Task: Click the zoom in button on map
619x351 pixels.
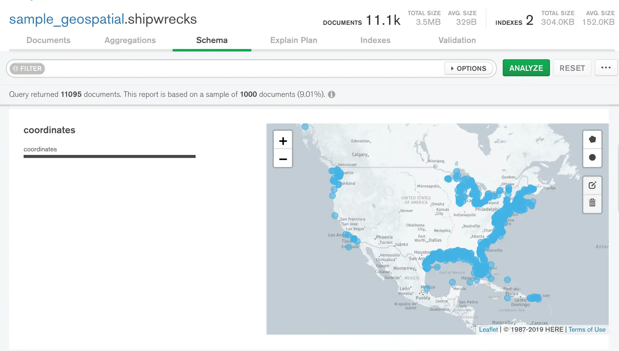Action: [x=283, y=141]
